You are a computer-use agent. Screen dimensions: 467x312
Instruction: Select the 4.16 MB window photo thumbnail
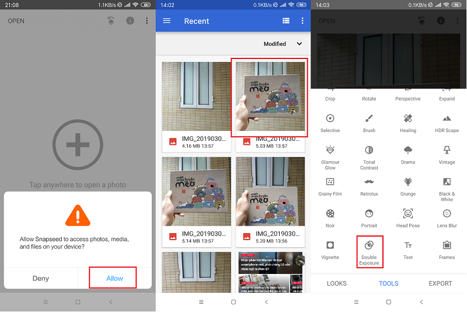click(x=196, y=96)
